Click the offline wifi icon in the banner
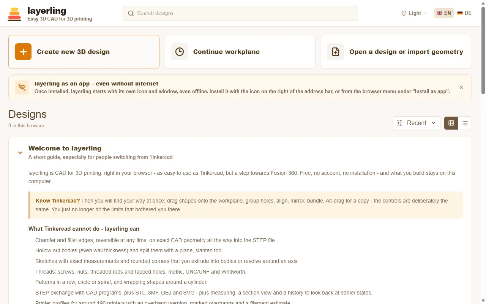This screenshot has height=304, width=486. pos(22,87)
